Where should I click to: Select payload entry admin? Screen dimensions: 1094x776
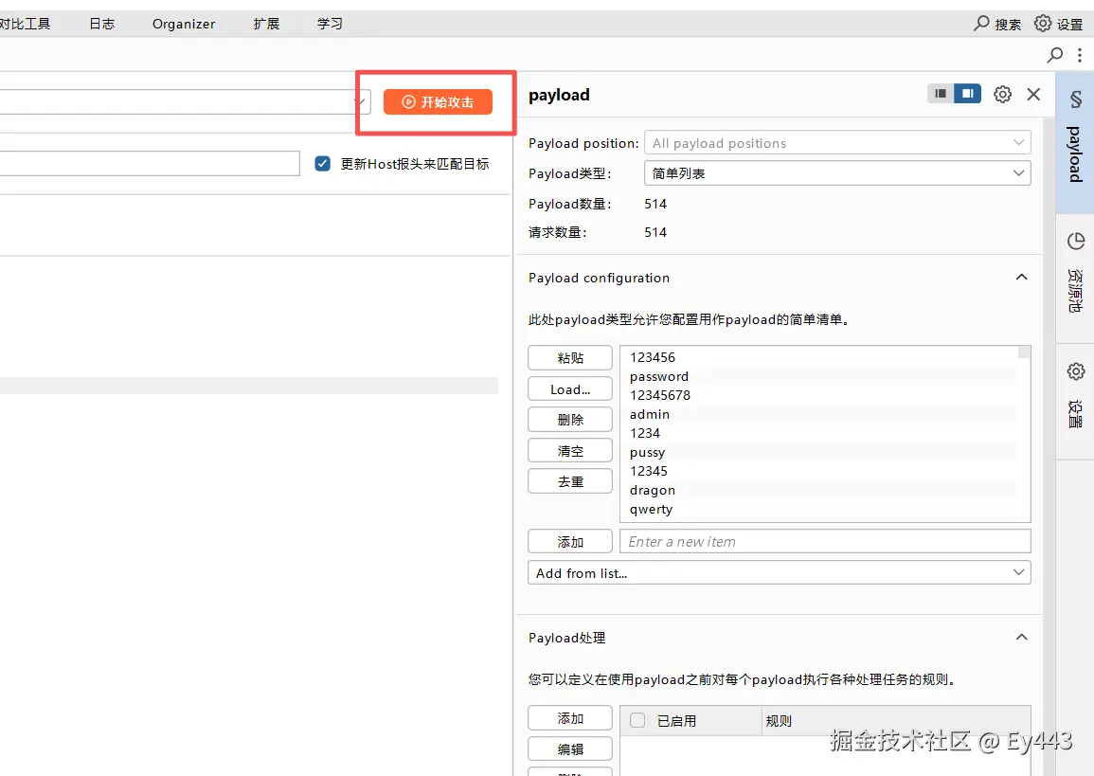[x=650, y=414]
